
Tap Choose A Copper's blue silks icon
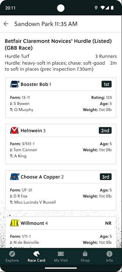pyautogui.click(x=15, y=177)
